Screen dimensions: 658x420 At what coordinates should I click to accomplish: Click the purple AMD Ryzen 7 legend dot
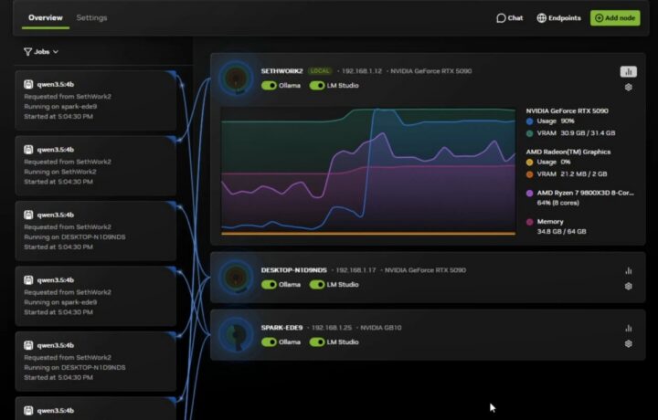tap(529, 194)
